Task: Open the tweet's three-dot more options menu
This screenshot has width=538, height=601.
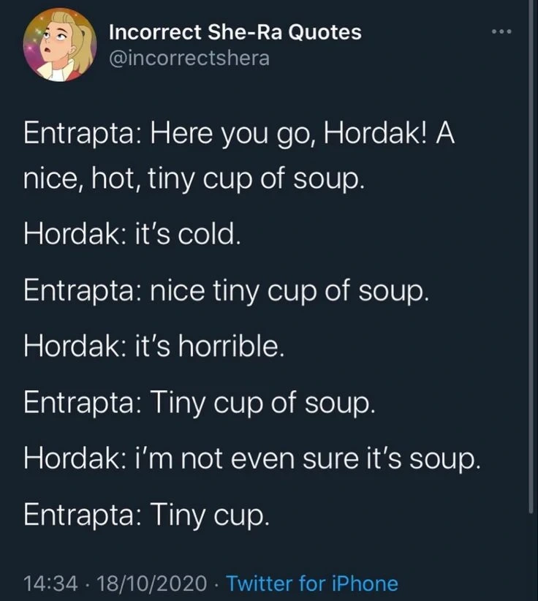Action: point(501,32)
